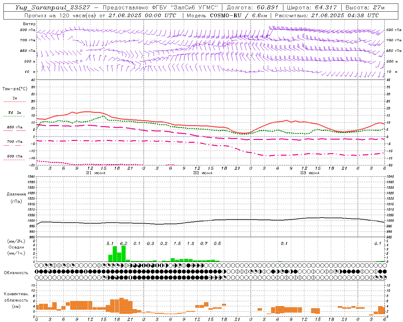The height and width of the screenshot is (322, 403).
Task: Click the Тем-ра(°C) panel label
Action: [x=15, y=89]
